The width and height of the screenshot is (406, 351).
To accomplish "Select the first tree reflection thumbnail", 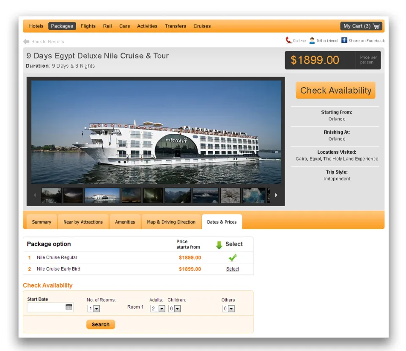I will (52, 195).
